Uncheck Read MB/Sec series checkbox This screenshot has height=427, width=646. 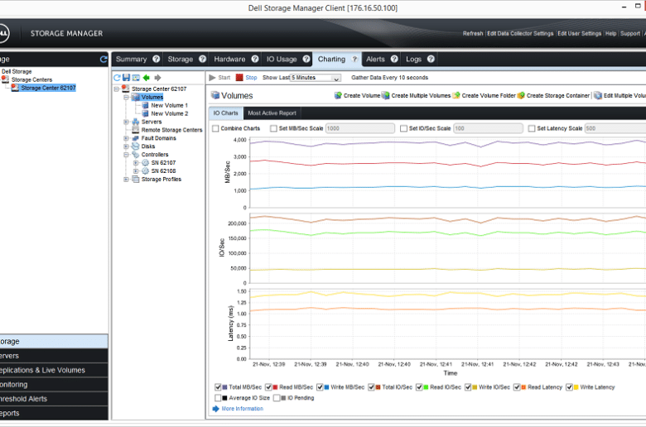(x=268, y=387)
